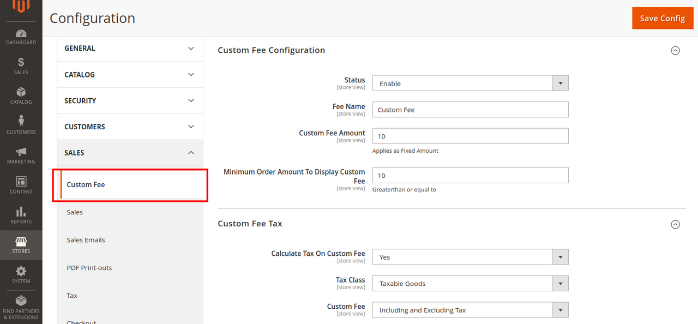The width and height of the screenshot is (698, 324).
Task: Select the Sales submenu item
Action: (x=75, y=212)
